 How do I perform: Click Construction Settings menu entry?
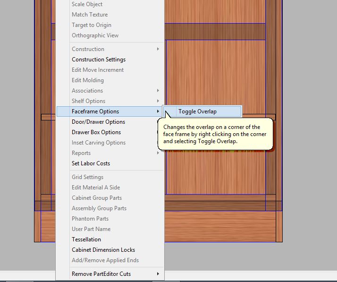point(99,60)
